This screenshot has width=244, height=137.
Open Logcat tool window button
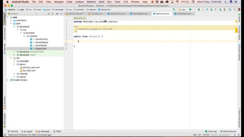point(27,131)
